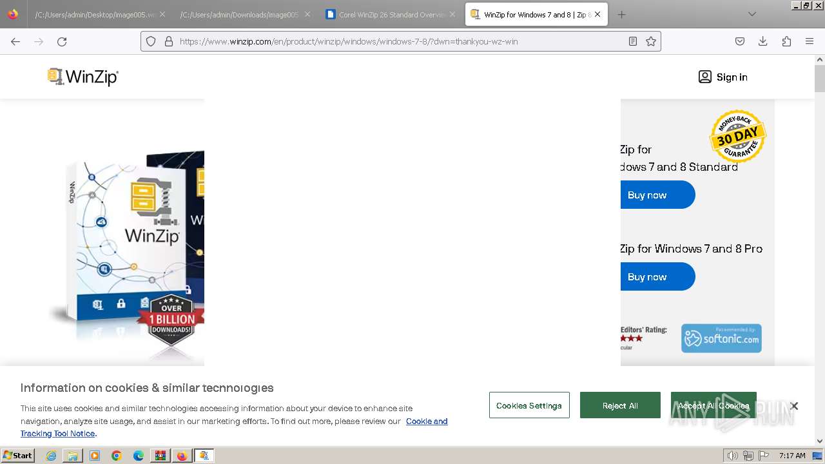Go back using the browser back arrow
This screenshot has width=825, height=464.
[x=15, y=41]
